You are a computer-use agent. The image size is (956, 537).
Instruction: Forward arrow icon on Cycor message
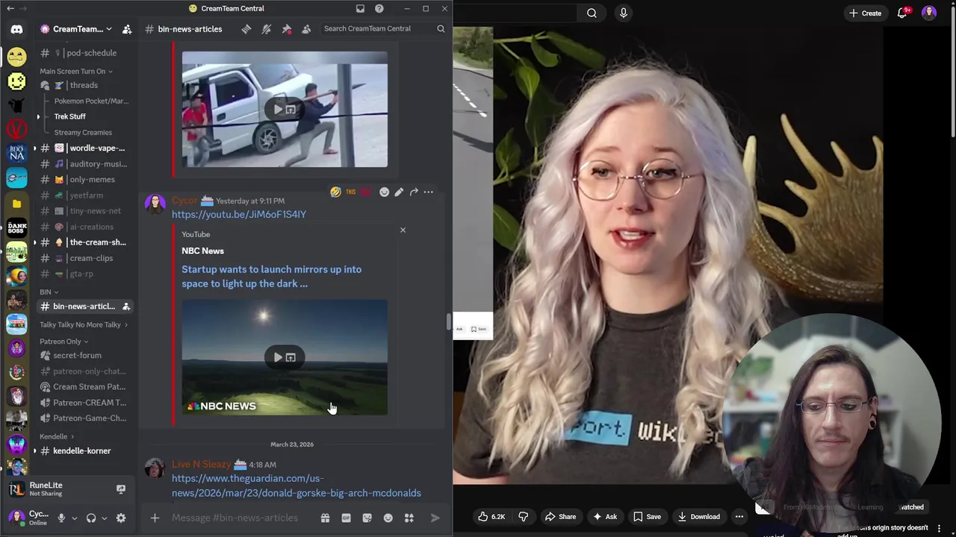point(414,192)
